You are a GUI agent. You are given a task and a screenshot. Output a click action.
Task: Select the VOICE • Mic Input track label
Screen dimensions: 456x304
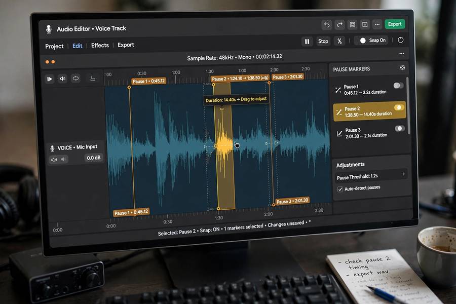coord(78,147)
